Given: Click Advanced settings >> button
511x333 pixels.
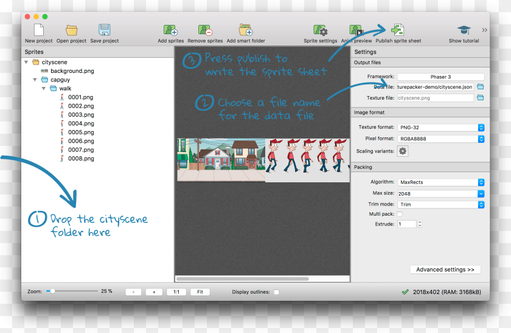Looking at the screenshot, I should pos(445,270).
